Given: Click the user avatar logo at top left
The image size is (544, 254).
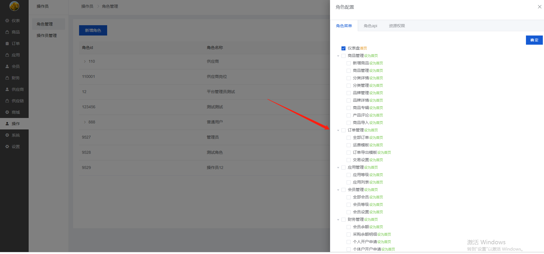Looking at the screenshot, I should (14, 6).
